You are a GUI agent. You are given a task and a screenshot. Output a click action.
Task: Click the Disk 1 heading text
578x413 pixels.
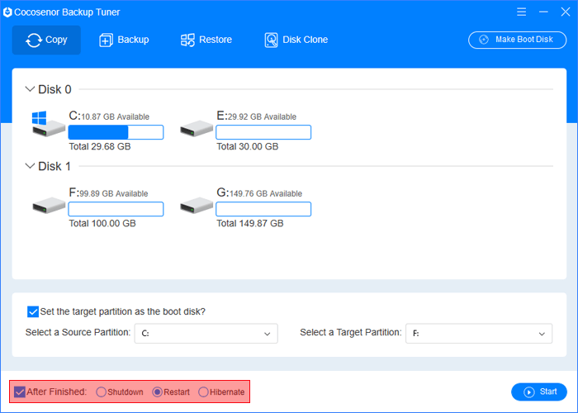point(54,166)
